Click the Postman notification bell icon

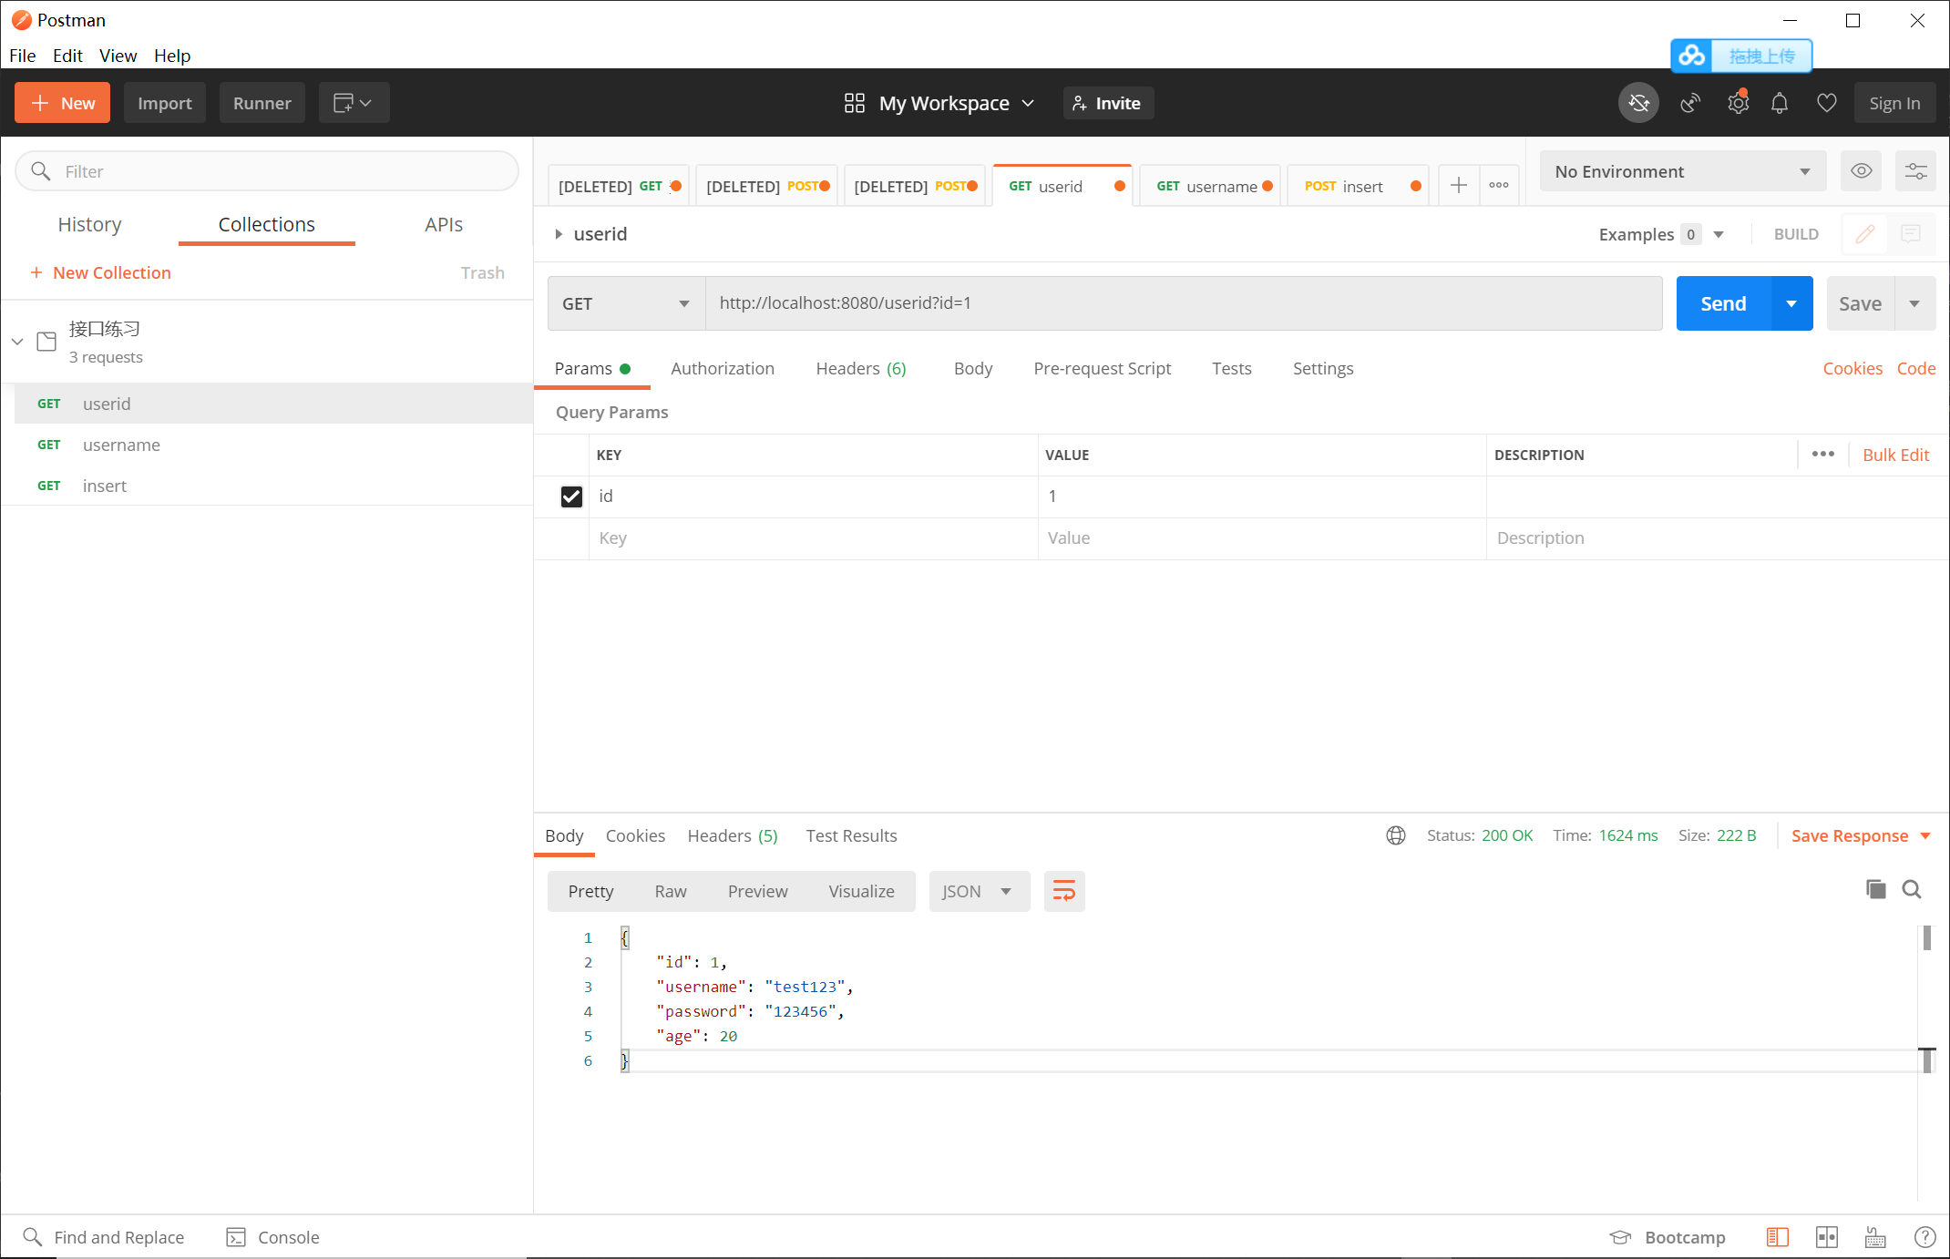coord(1781,102)
